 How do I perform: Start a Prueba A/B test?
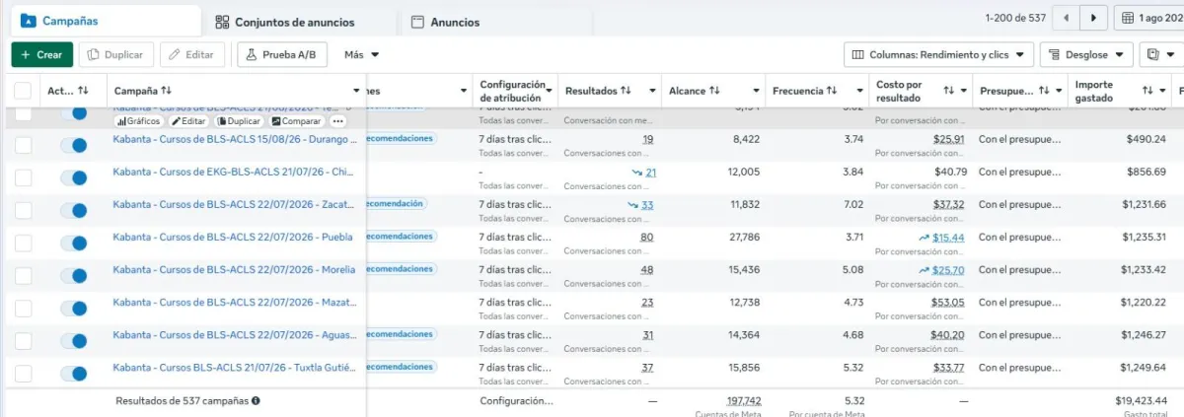point(282,55)
